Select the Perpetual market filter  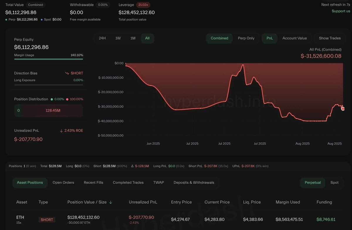click(x=313, y=182)
